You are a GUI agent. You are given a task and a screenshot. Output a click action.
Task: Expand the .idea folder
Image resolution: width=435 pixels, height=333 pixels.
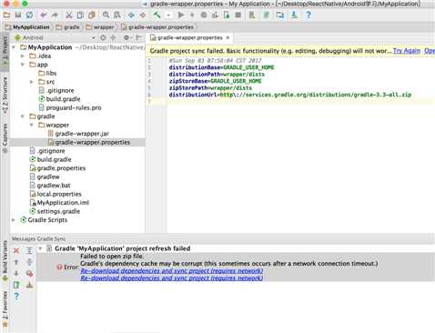point(23,56)
